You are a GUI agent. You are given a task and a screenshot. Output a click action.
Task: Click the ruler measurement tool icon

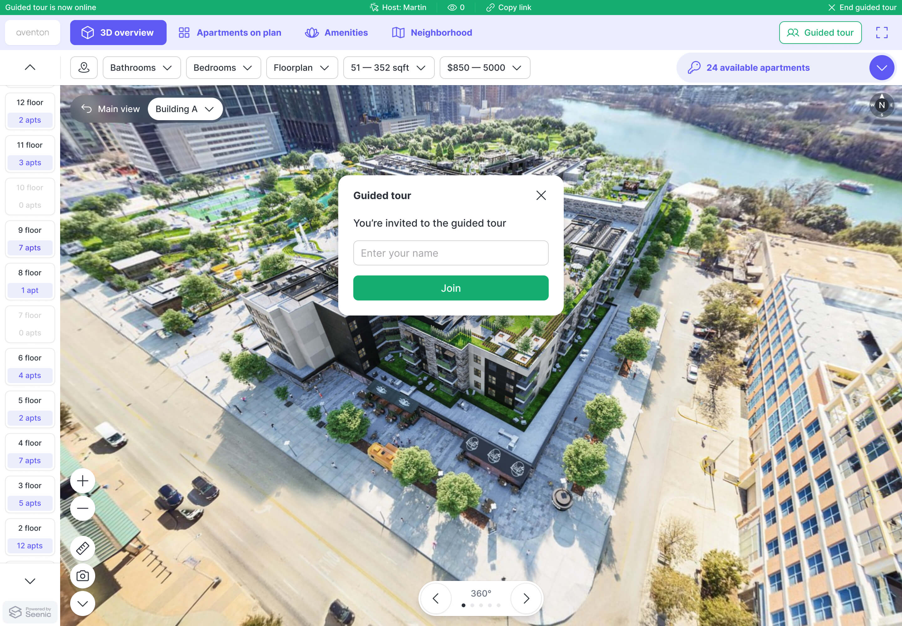coord(82,548)
